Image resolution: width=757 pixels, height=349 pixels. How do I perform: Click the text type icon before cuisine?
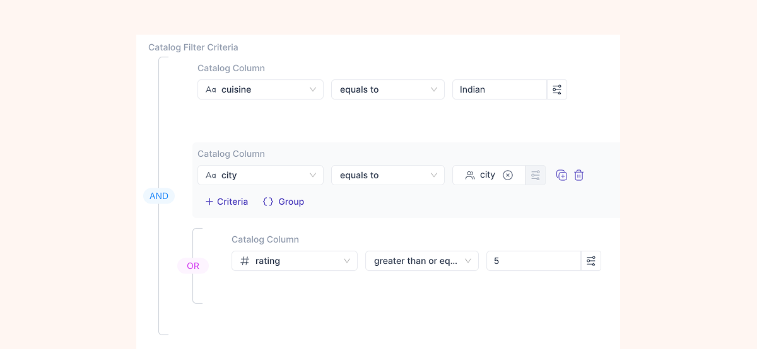[x=211, y=89]
